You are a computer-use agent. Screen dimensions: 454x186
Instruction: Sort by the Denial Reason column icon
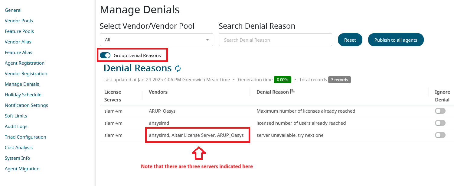[292, 91]
